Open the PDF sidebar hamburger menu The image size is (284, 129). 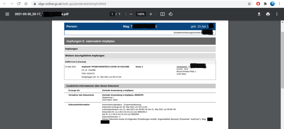click(7, 14)
